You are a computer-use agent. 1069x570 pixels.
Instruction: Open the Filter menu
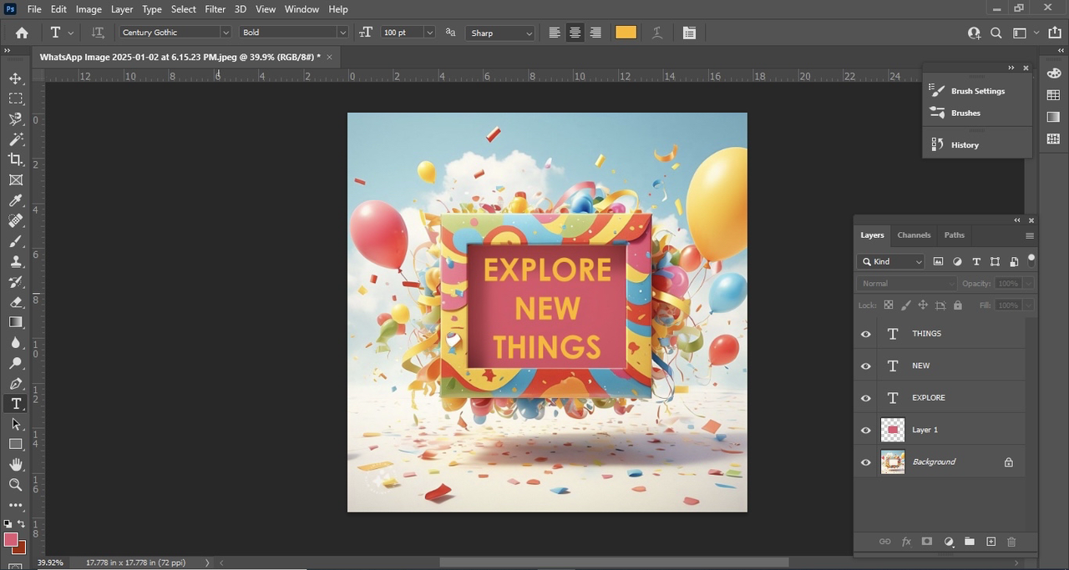215,9
